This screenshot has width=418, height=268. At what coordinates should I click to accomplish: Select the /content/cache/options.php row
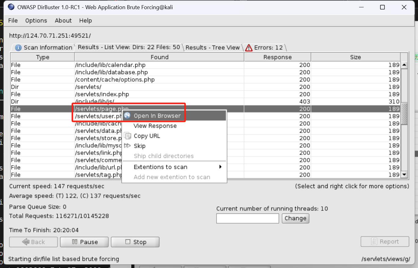point(205,80)
